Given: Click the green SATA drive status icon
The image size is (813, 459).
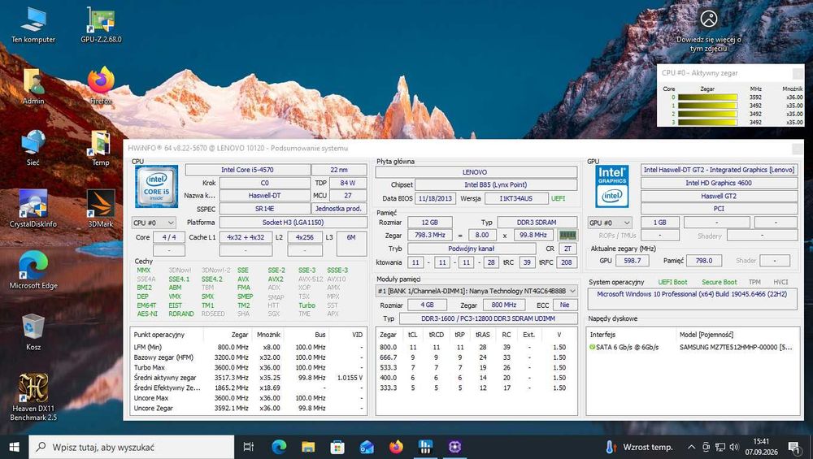Looking at the screenshot, I should (x=592, y=347).
